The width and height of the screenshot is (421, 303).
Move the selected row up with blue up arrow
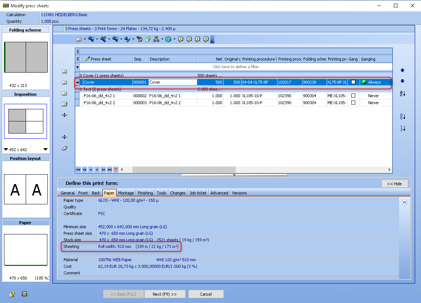tap(402, 70)
